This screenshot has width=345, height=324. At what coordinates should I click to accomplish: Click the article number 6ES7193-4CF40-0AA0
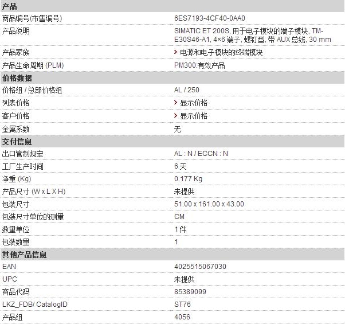tap(210, 18)
